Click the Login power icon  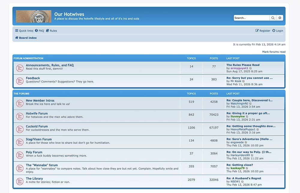274,30
